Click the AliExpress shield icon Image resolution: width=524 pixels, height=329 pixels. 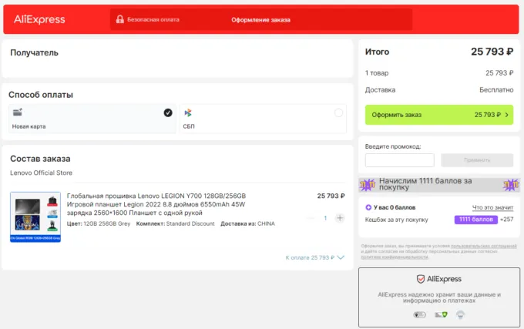[x=420, y=279]
